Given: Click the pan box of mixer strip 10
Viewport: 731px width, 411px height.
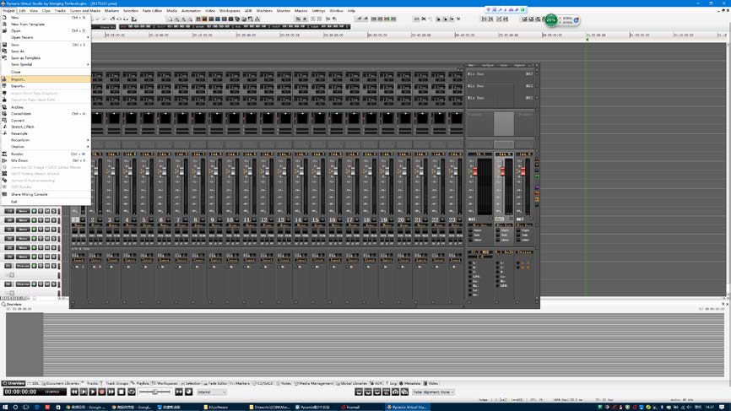Looking at the screenshot, I should pos(234,118).
